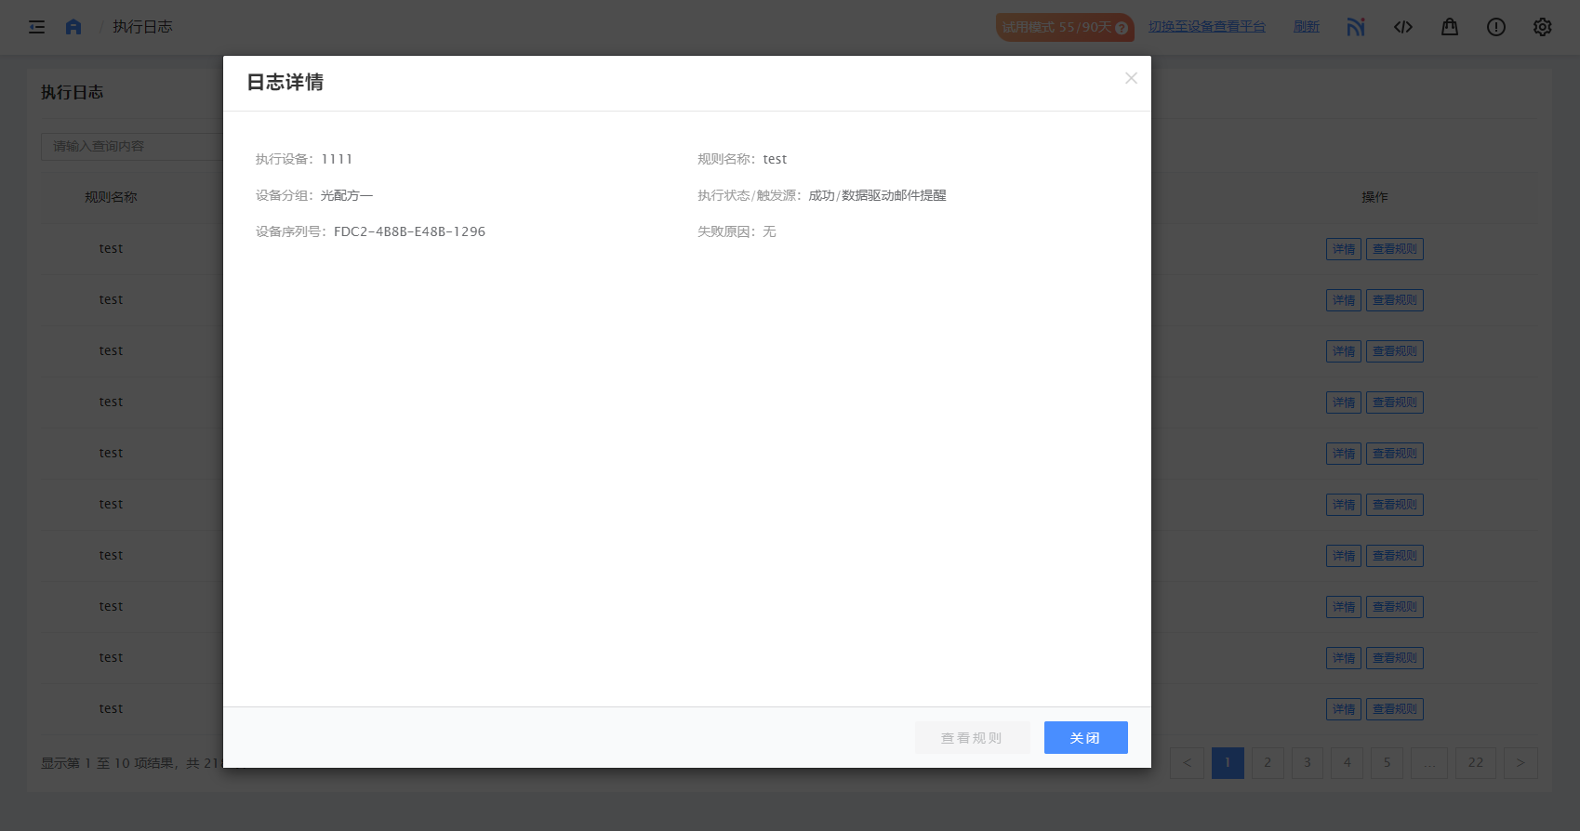The width and height of the screenshot is (1580, 831).
Task: Open the code developer icon
Action: (x=1403, y=27)
